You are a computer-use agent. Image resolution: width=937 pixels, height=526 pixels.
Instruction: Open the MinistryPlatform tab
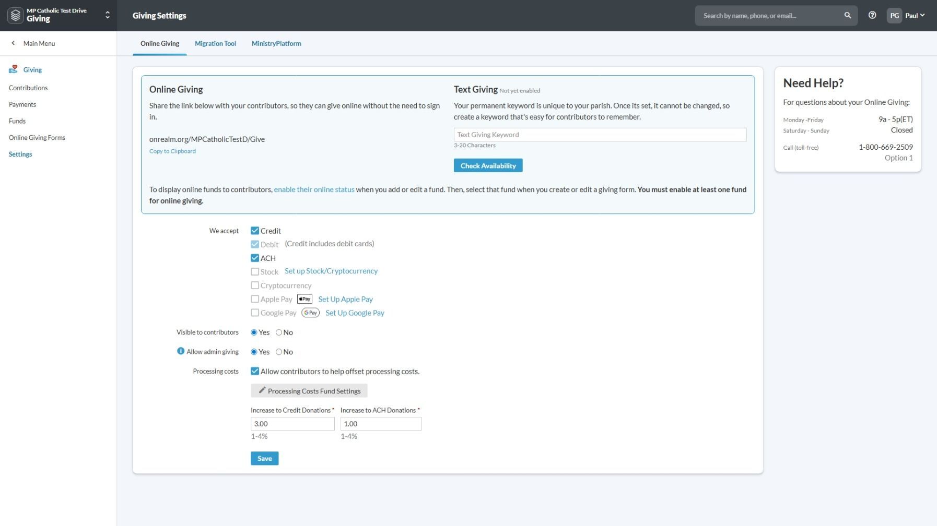(276, 43)
